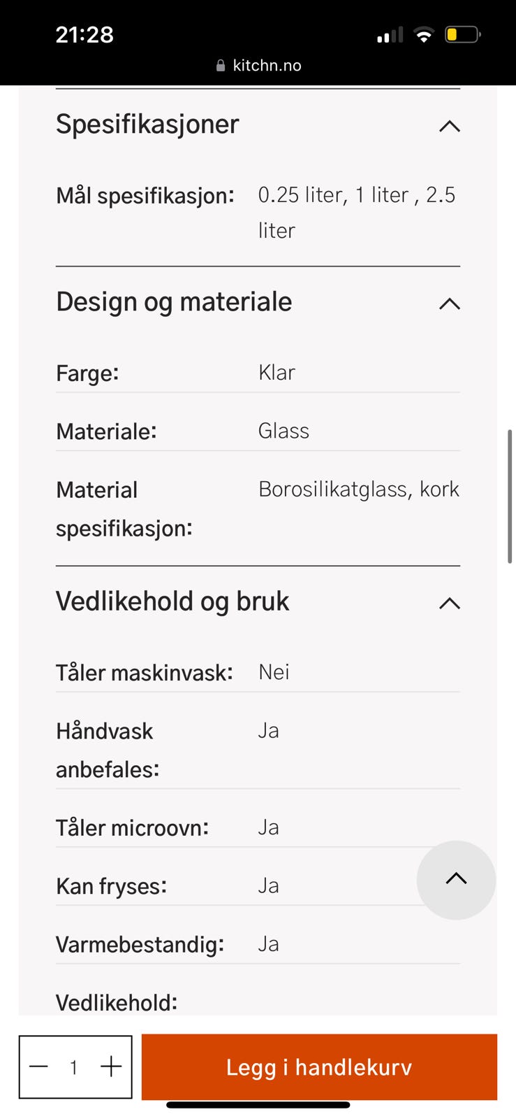Increase quantity with the plus icon
Screen dimensions: 516x1119
point(111,1067)
